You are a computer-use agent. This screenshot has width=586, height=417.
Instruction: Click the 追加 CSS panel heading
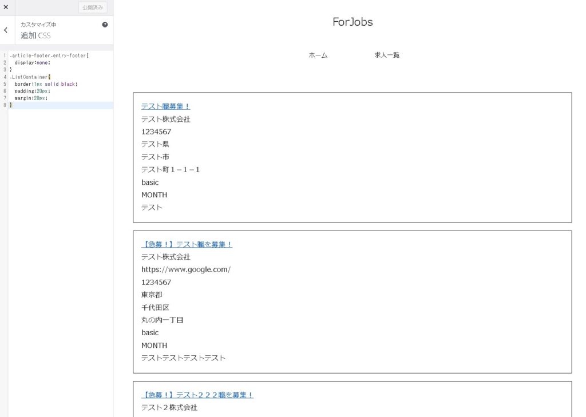[x=35, y=35]
